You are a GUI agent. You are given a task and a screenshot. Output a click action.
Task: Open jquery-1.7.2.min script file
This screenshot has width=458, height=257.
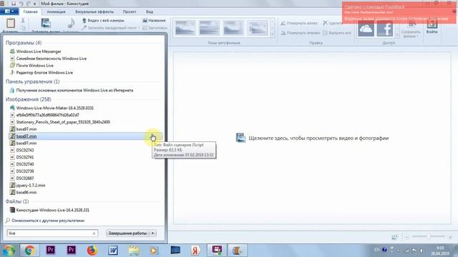(x=27, y=186)
